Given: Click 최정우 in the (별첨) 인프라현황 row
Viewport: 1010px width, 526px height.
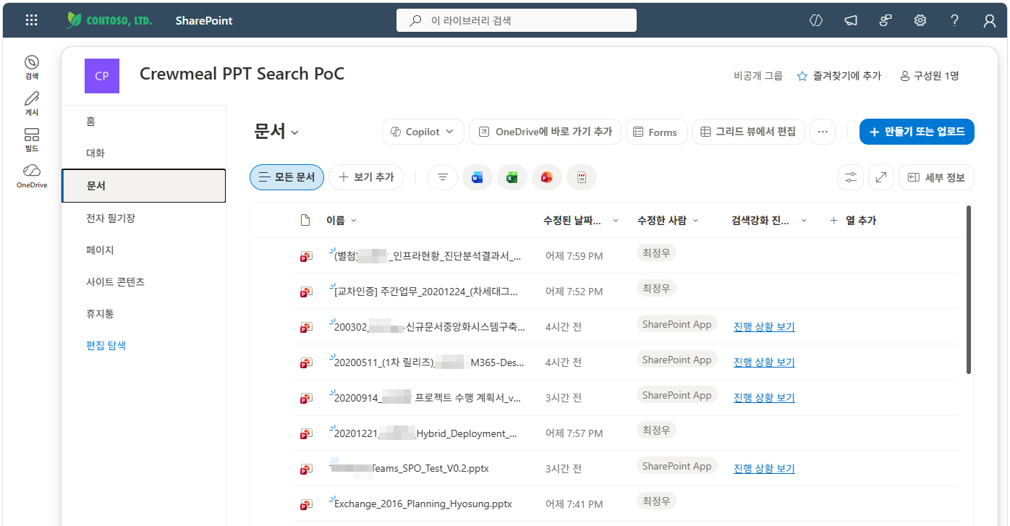Looking at the screenshot, I should pyautogui.click(x=656, y=253).
